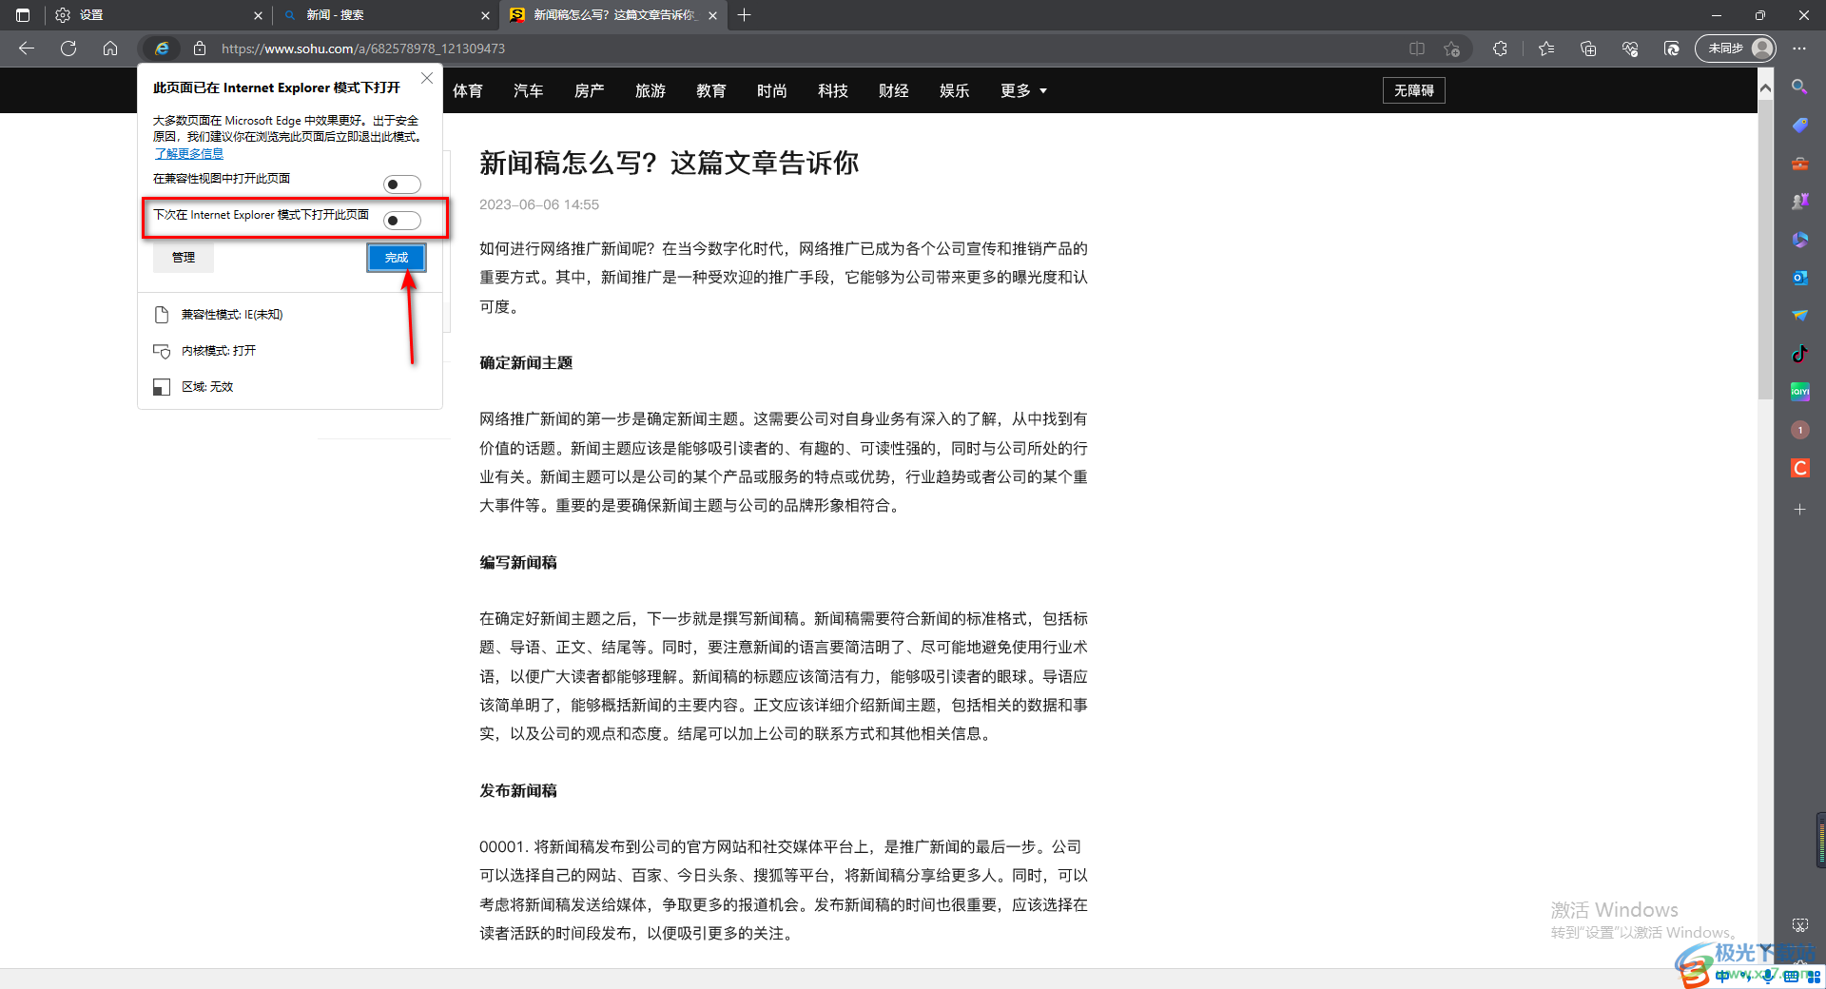Toggle open in Internet Explorer mode next time
This screenshot has width=1826, height=989.
[x=402, y=221]
